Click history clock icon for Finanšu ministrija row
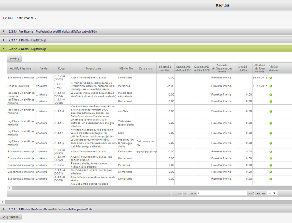This screenshot has width=292, height=223. click(x=270, y=86)
